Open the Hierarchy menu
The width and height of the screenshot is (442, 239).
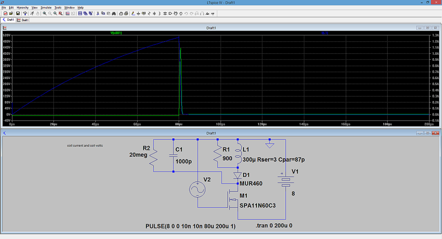pyautogui.click(x=22, y=7)
